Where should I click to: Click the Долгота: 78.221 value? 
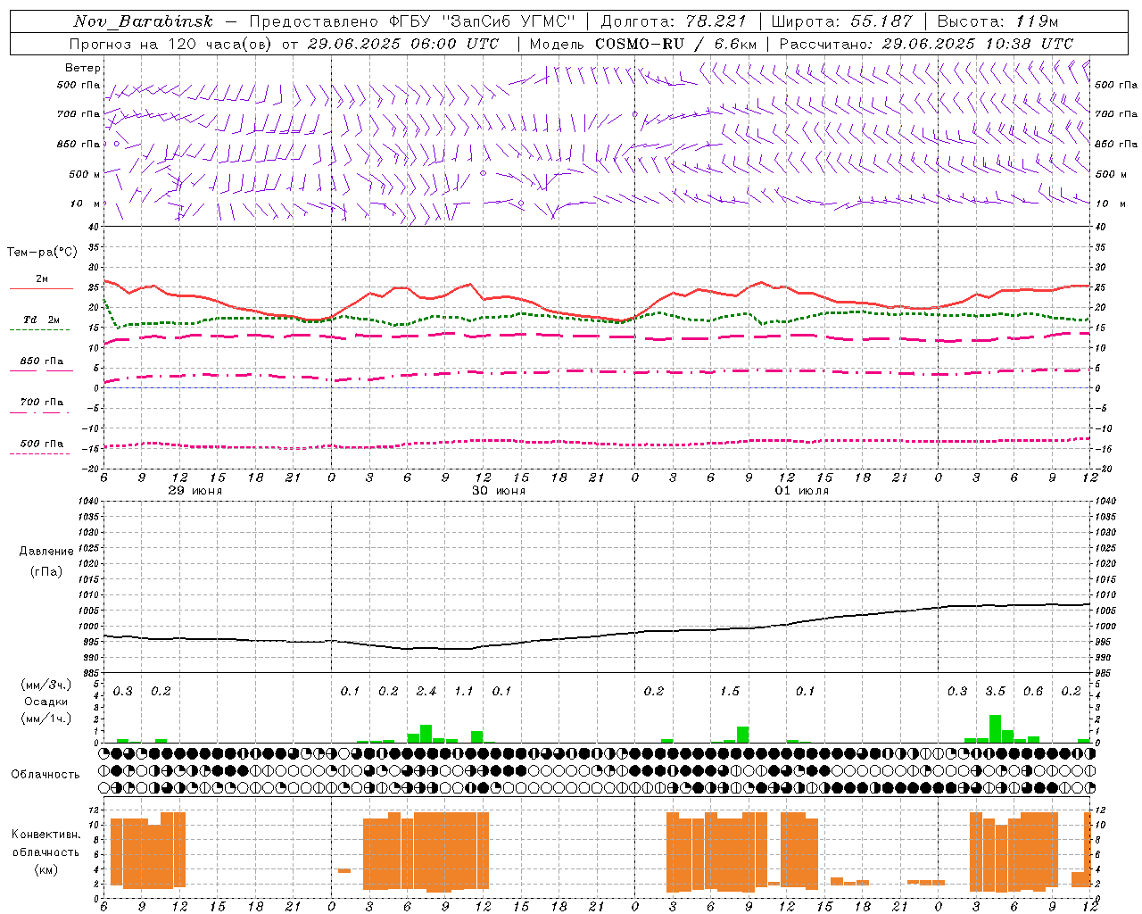674,21
